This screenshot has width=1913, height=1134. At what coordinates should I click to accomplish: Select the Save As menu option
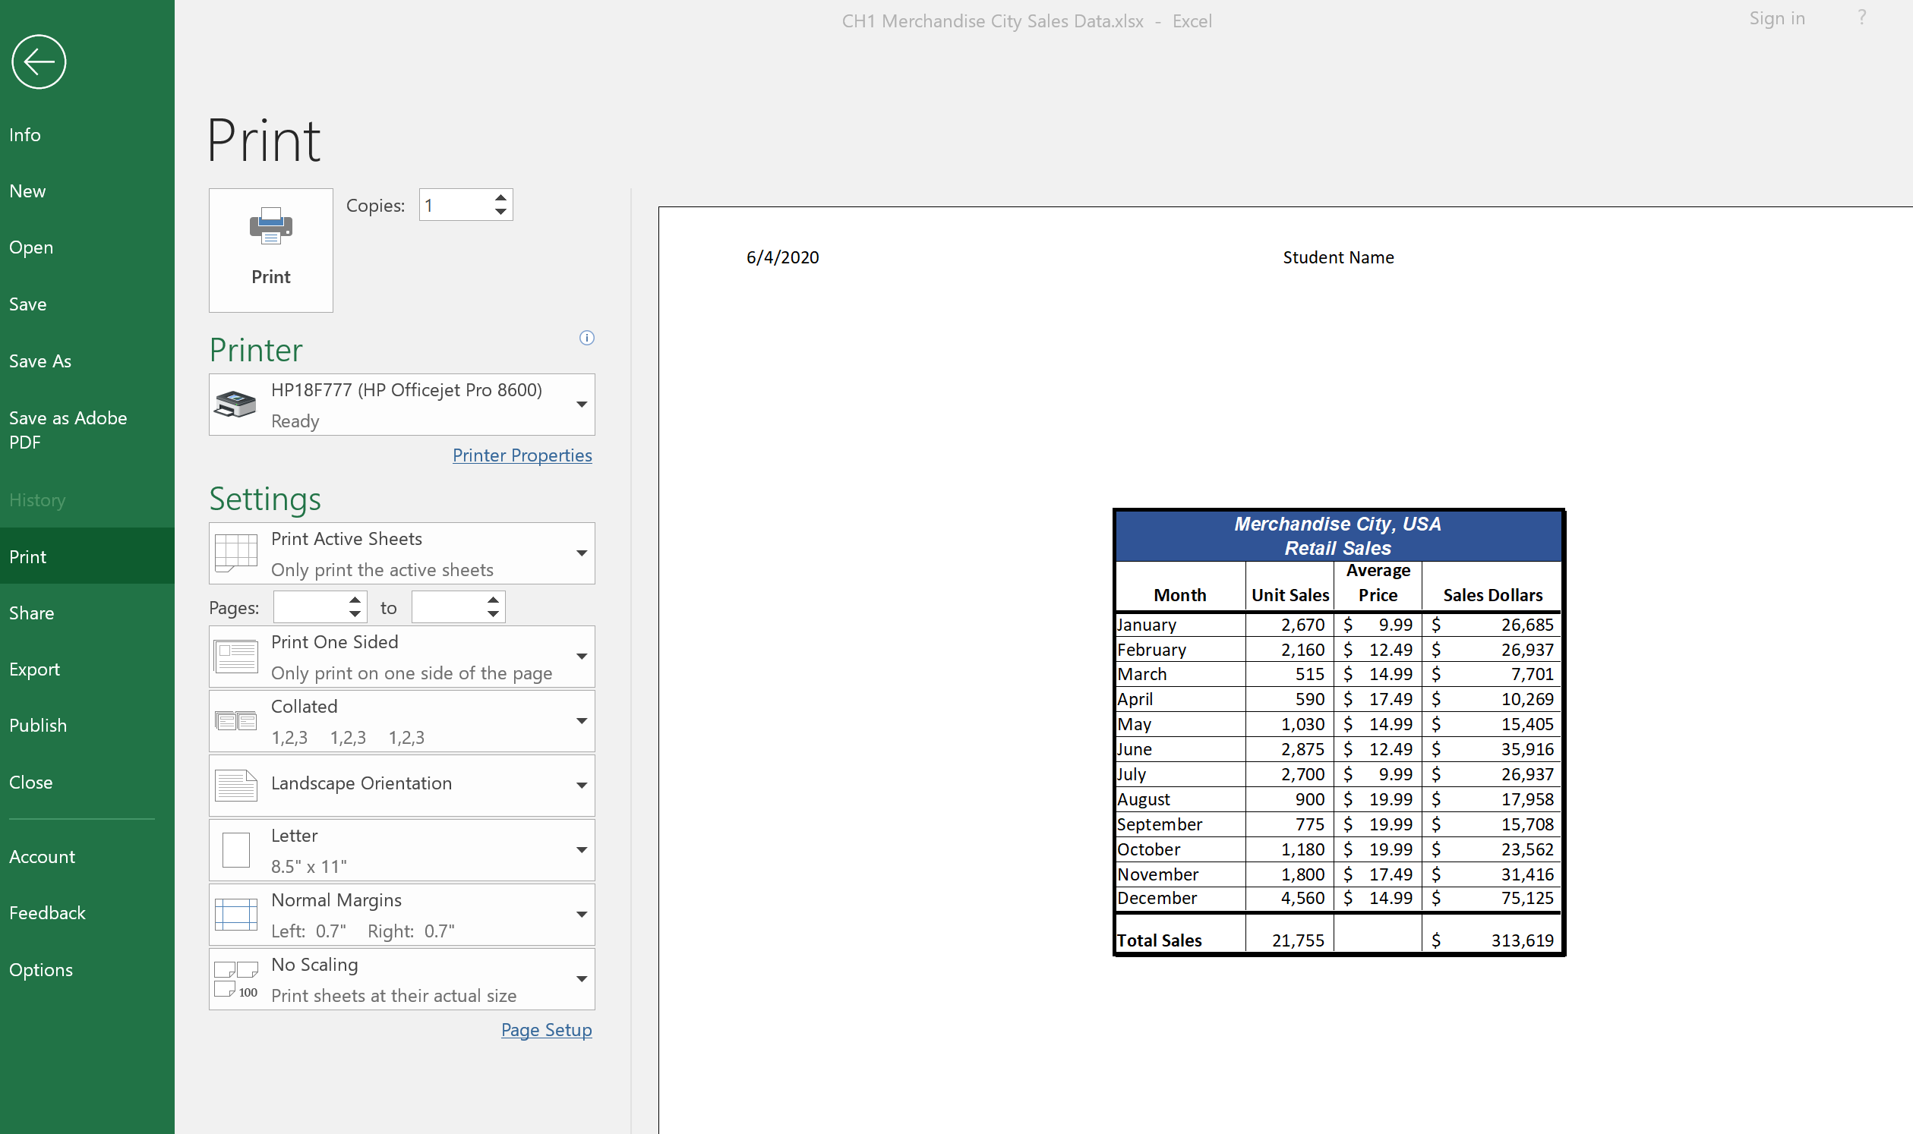pyautogui.click(x=40, y=361)
